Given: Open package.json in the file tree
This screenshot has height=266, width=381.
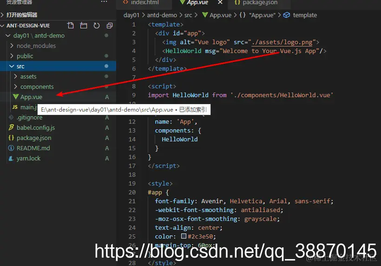Looking at the screenshot, I should (34, 138).
